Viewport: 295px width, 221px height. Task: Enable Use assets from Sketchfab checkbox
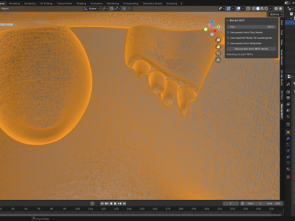click(228, 44)
